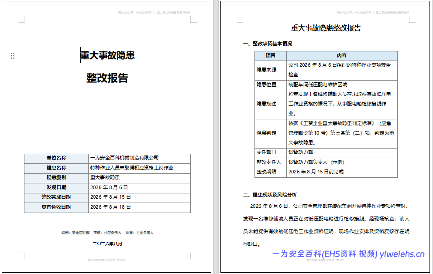Click the cell '设备动力部负责人（示例）'
The image size is (433, 274).
342,162
